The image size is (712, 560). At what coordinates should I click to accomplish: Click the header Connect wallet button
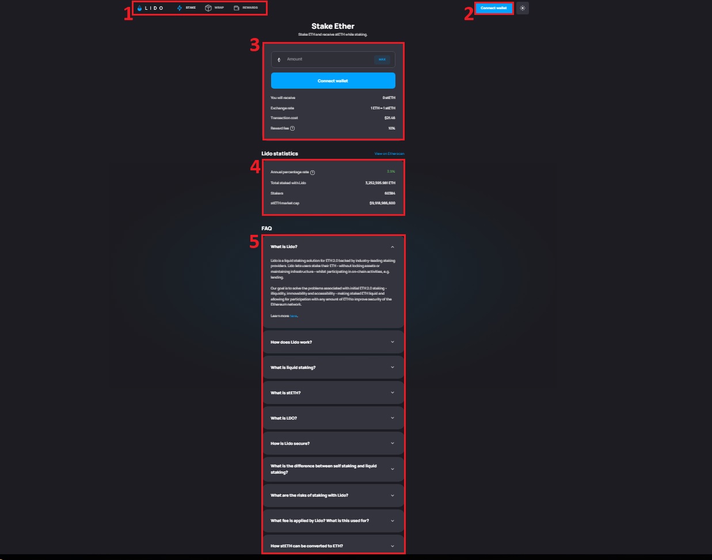(x=494, y=8)
